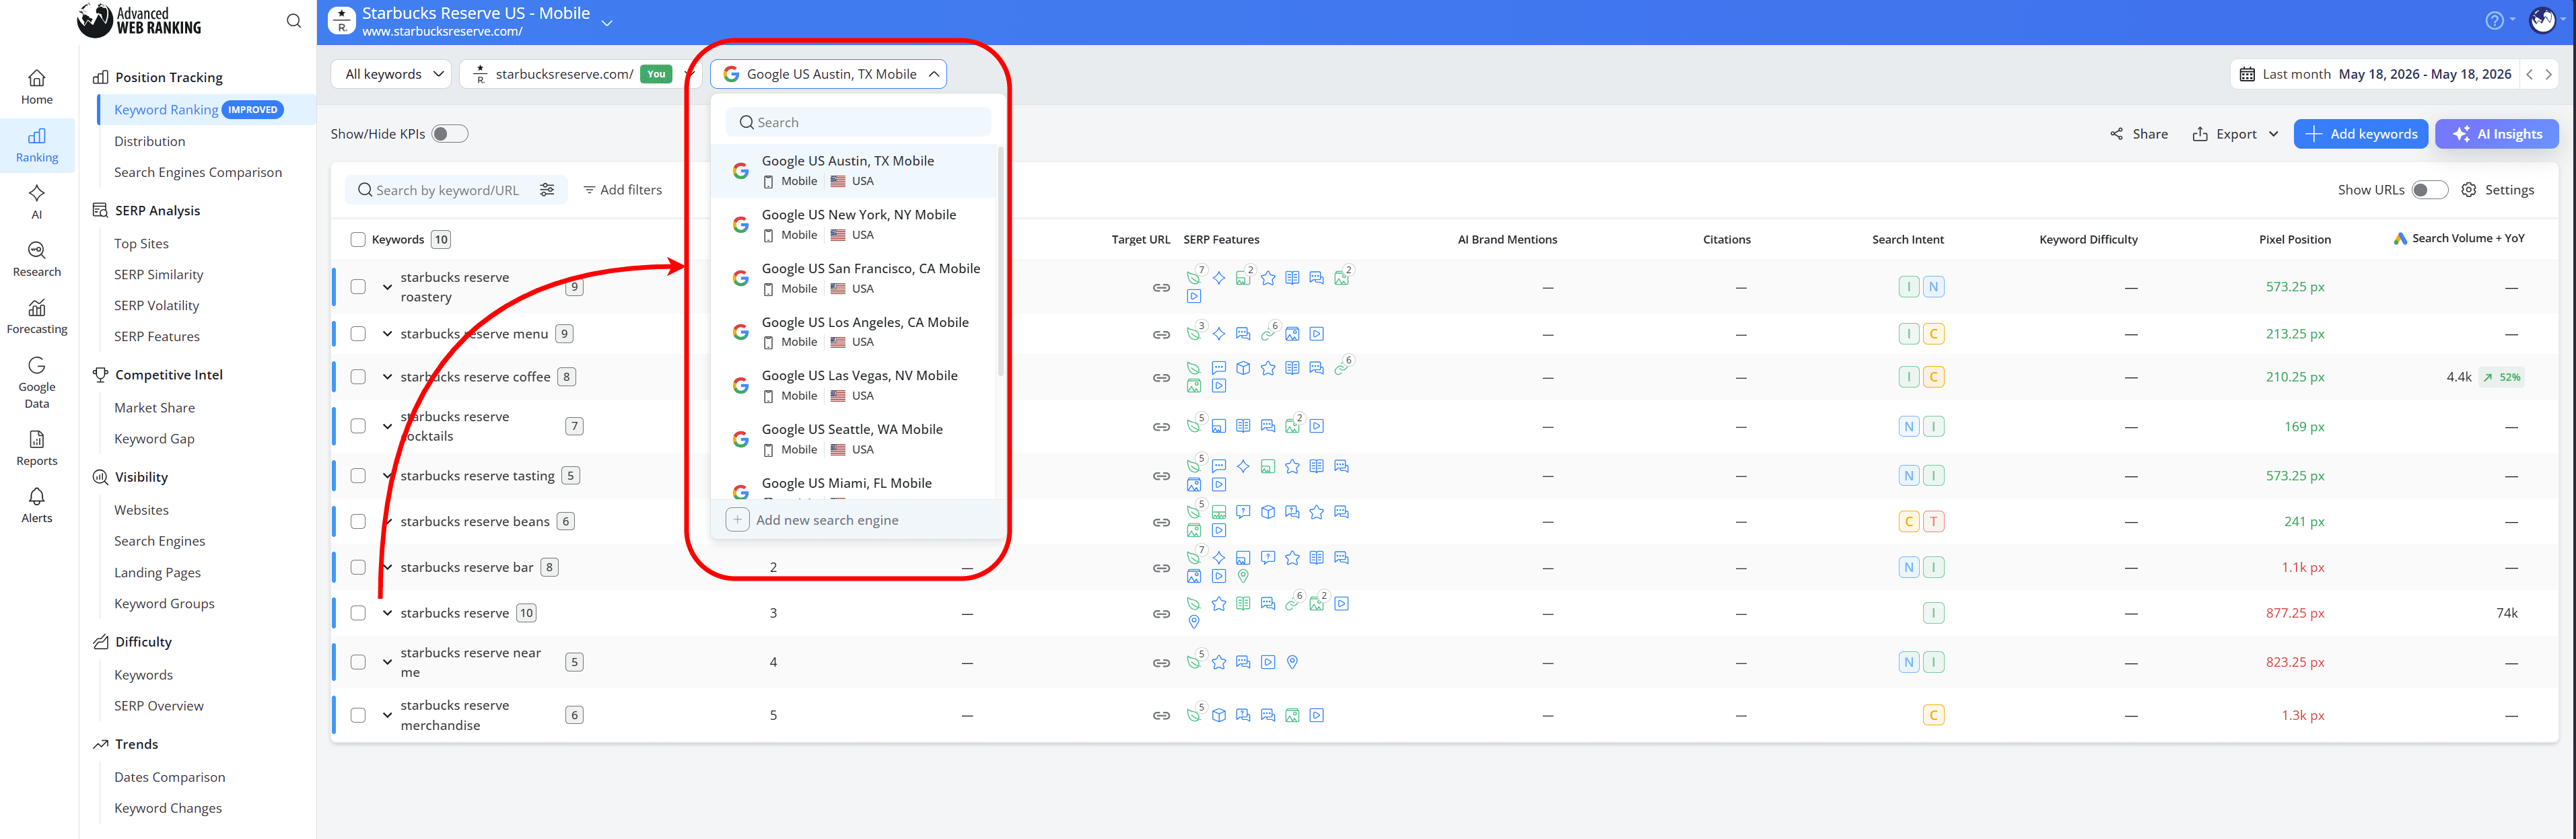
Task: Check the starbucks reserve tasting row checkbox
Action: [358, 476]
